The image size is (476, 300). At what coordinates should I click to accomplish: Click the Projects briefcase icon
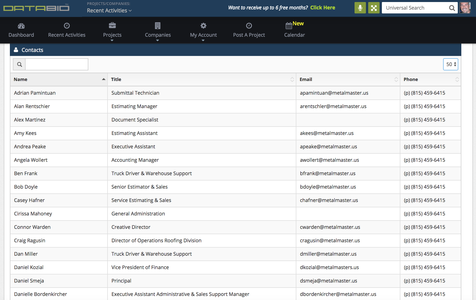pos(112,26)
